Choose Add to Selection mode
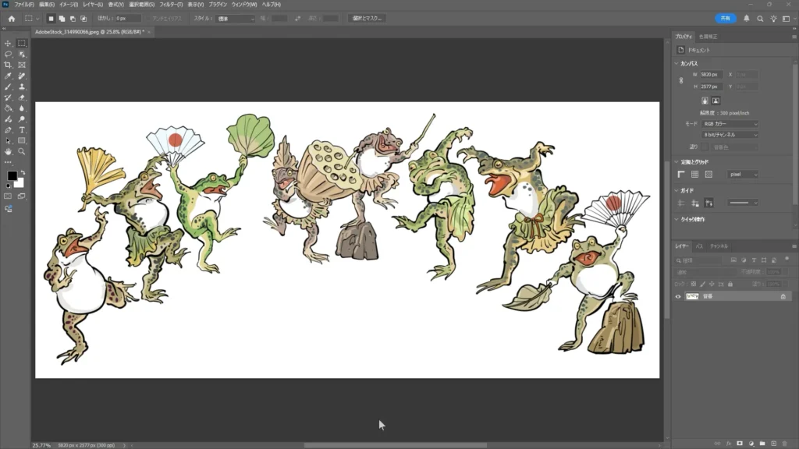The width and height of the screenshot is (799, 449). coord(62,19)
